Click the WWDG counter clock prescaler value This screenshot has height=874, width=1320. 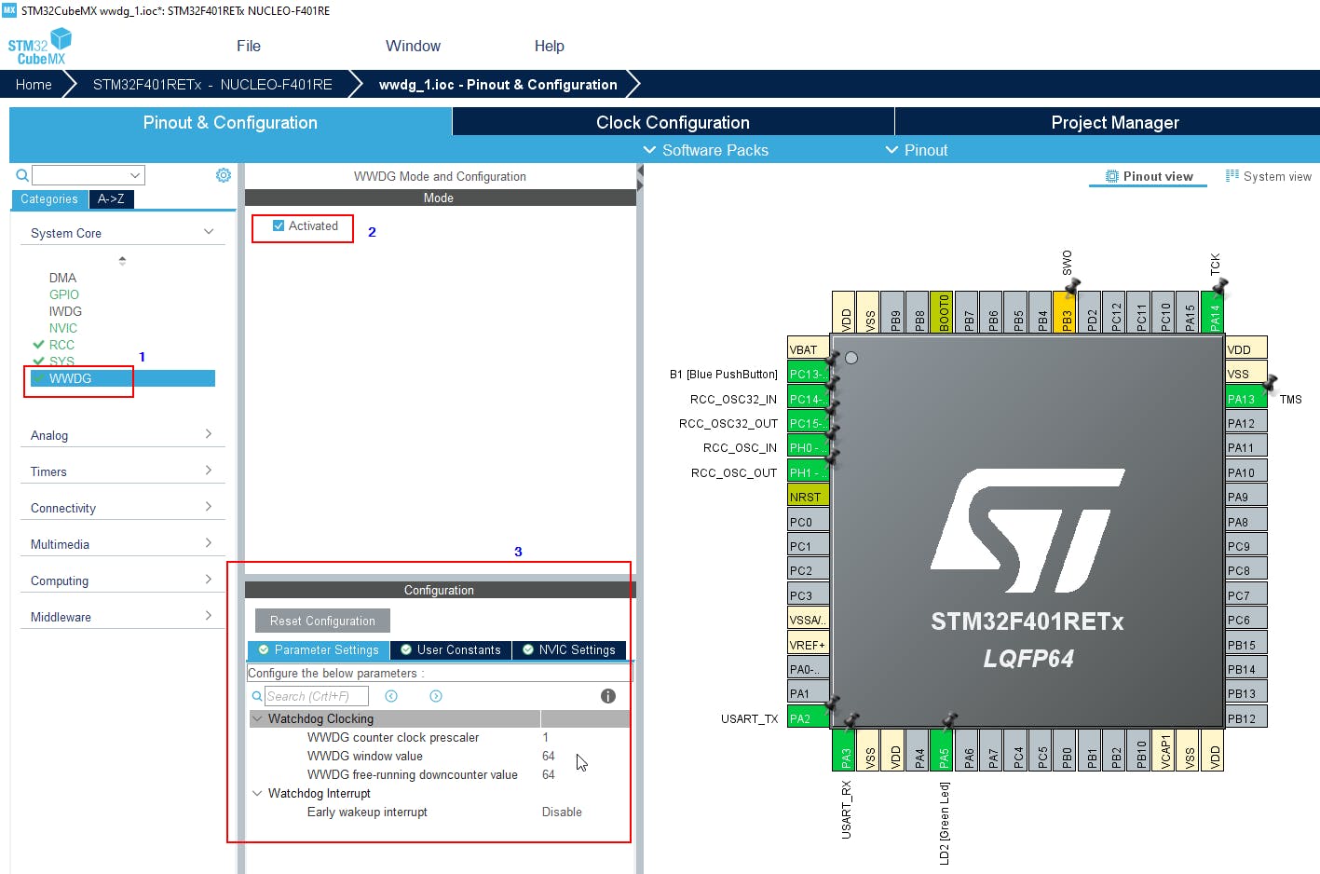click(x=546, y=737)
